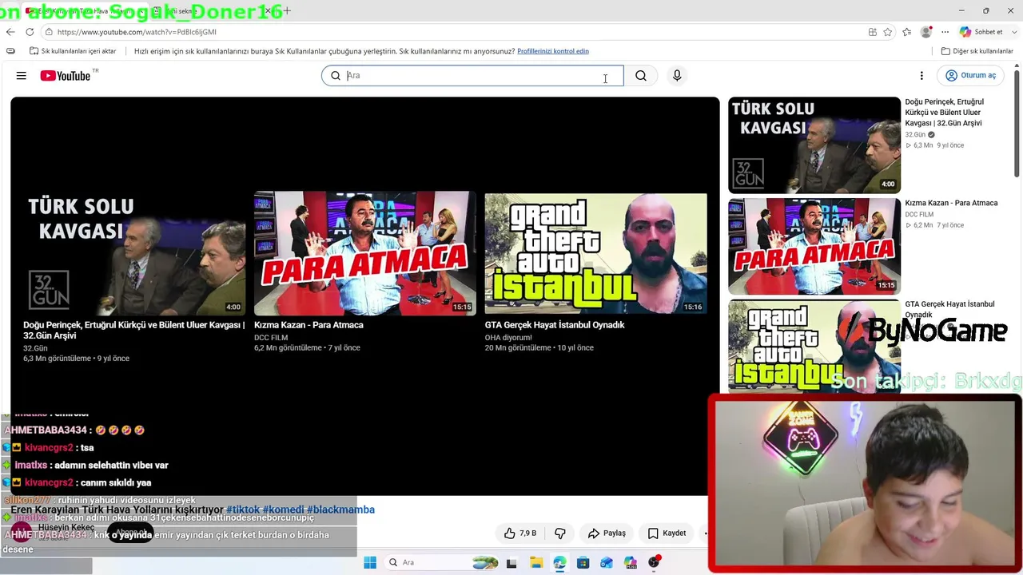Open Task View on the taskbar

(511, 562)
